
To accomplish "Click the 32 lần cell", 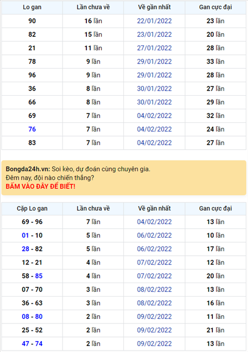I will point(215,115).
